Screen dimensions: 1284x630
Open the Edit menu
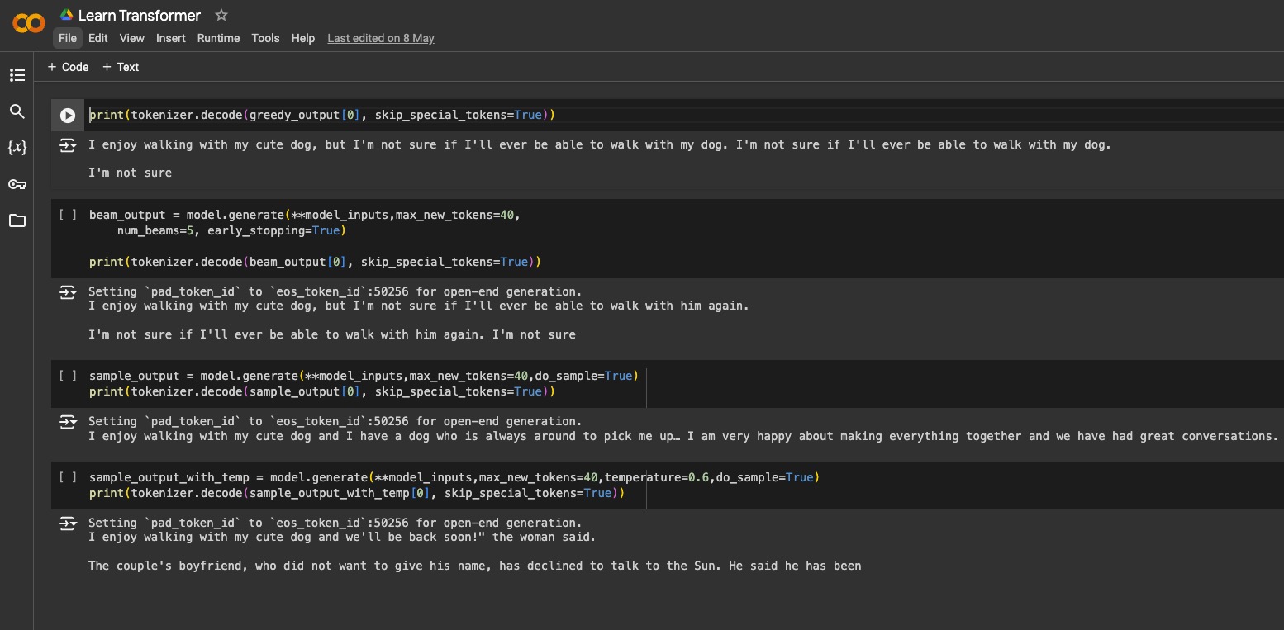[x=98, y=38]
